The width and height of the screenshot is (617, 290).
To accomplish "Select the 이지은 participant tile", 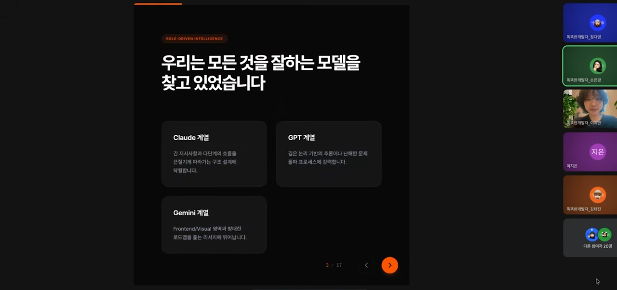I will tap(590, 152).
